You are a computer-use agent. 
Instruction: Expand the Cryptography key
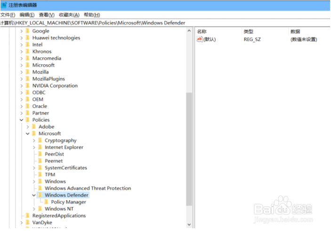(x=34, y=141)
